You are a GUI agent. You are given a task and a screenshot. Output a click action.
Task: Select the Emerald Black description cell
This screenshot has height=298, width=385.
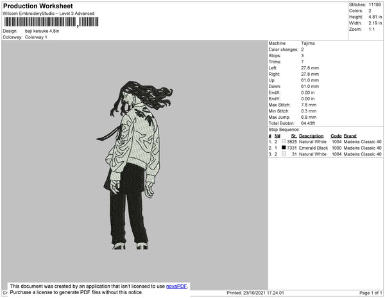(313, 148)
